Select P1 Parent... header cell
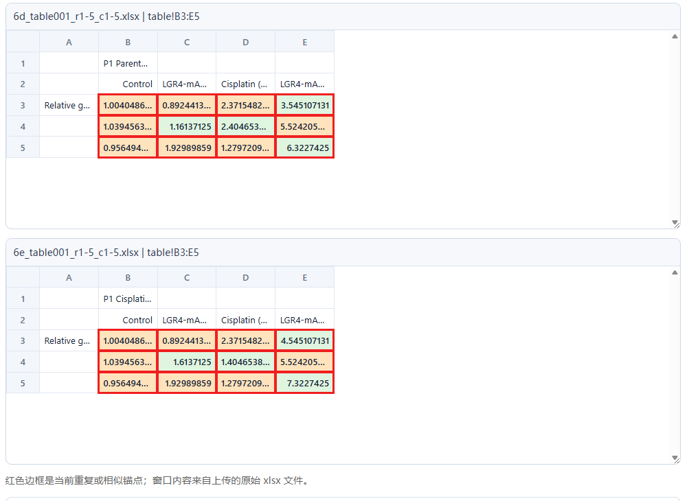 (128, 63)
